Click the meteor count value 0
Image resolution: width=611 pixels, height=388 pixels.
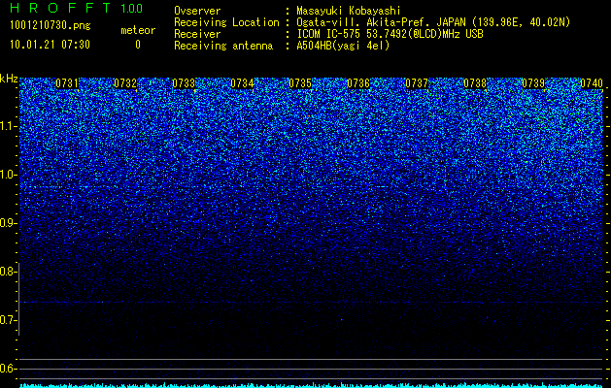138,45
